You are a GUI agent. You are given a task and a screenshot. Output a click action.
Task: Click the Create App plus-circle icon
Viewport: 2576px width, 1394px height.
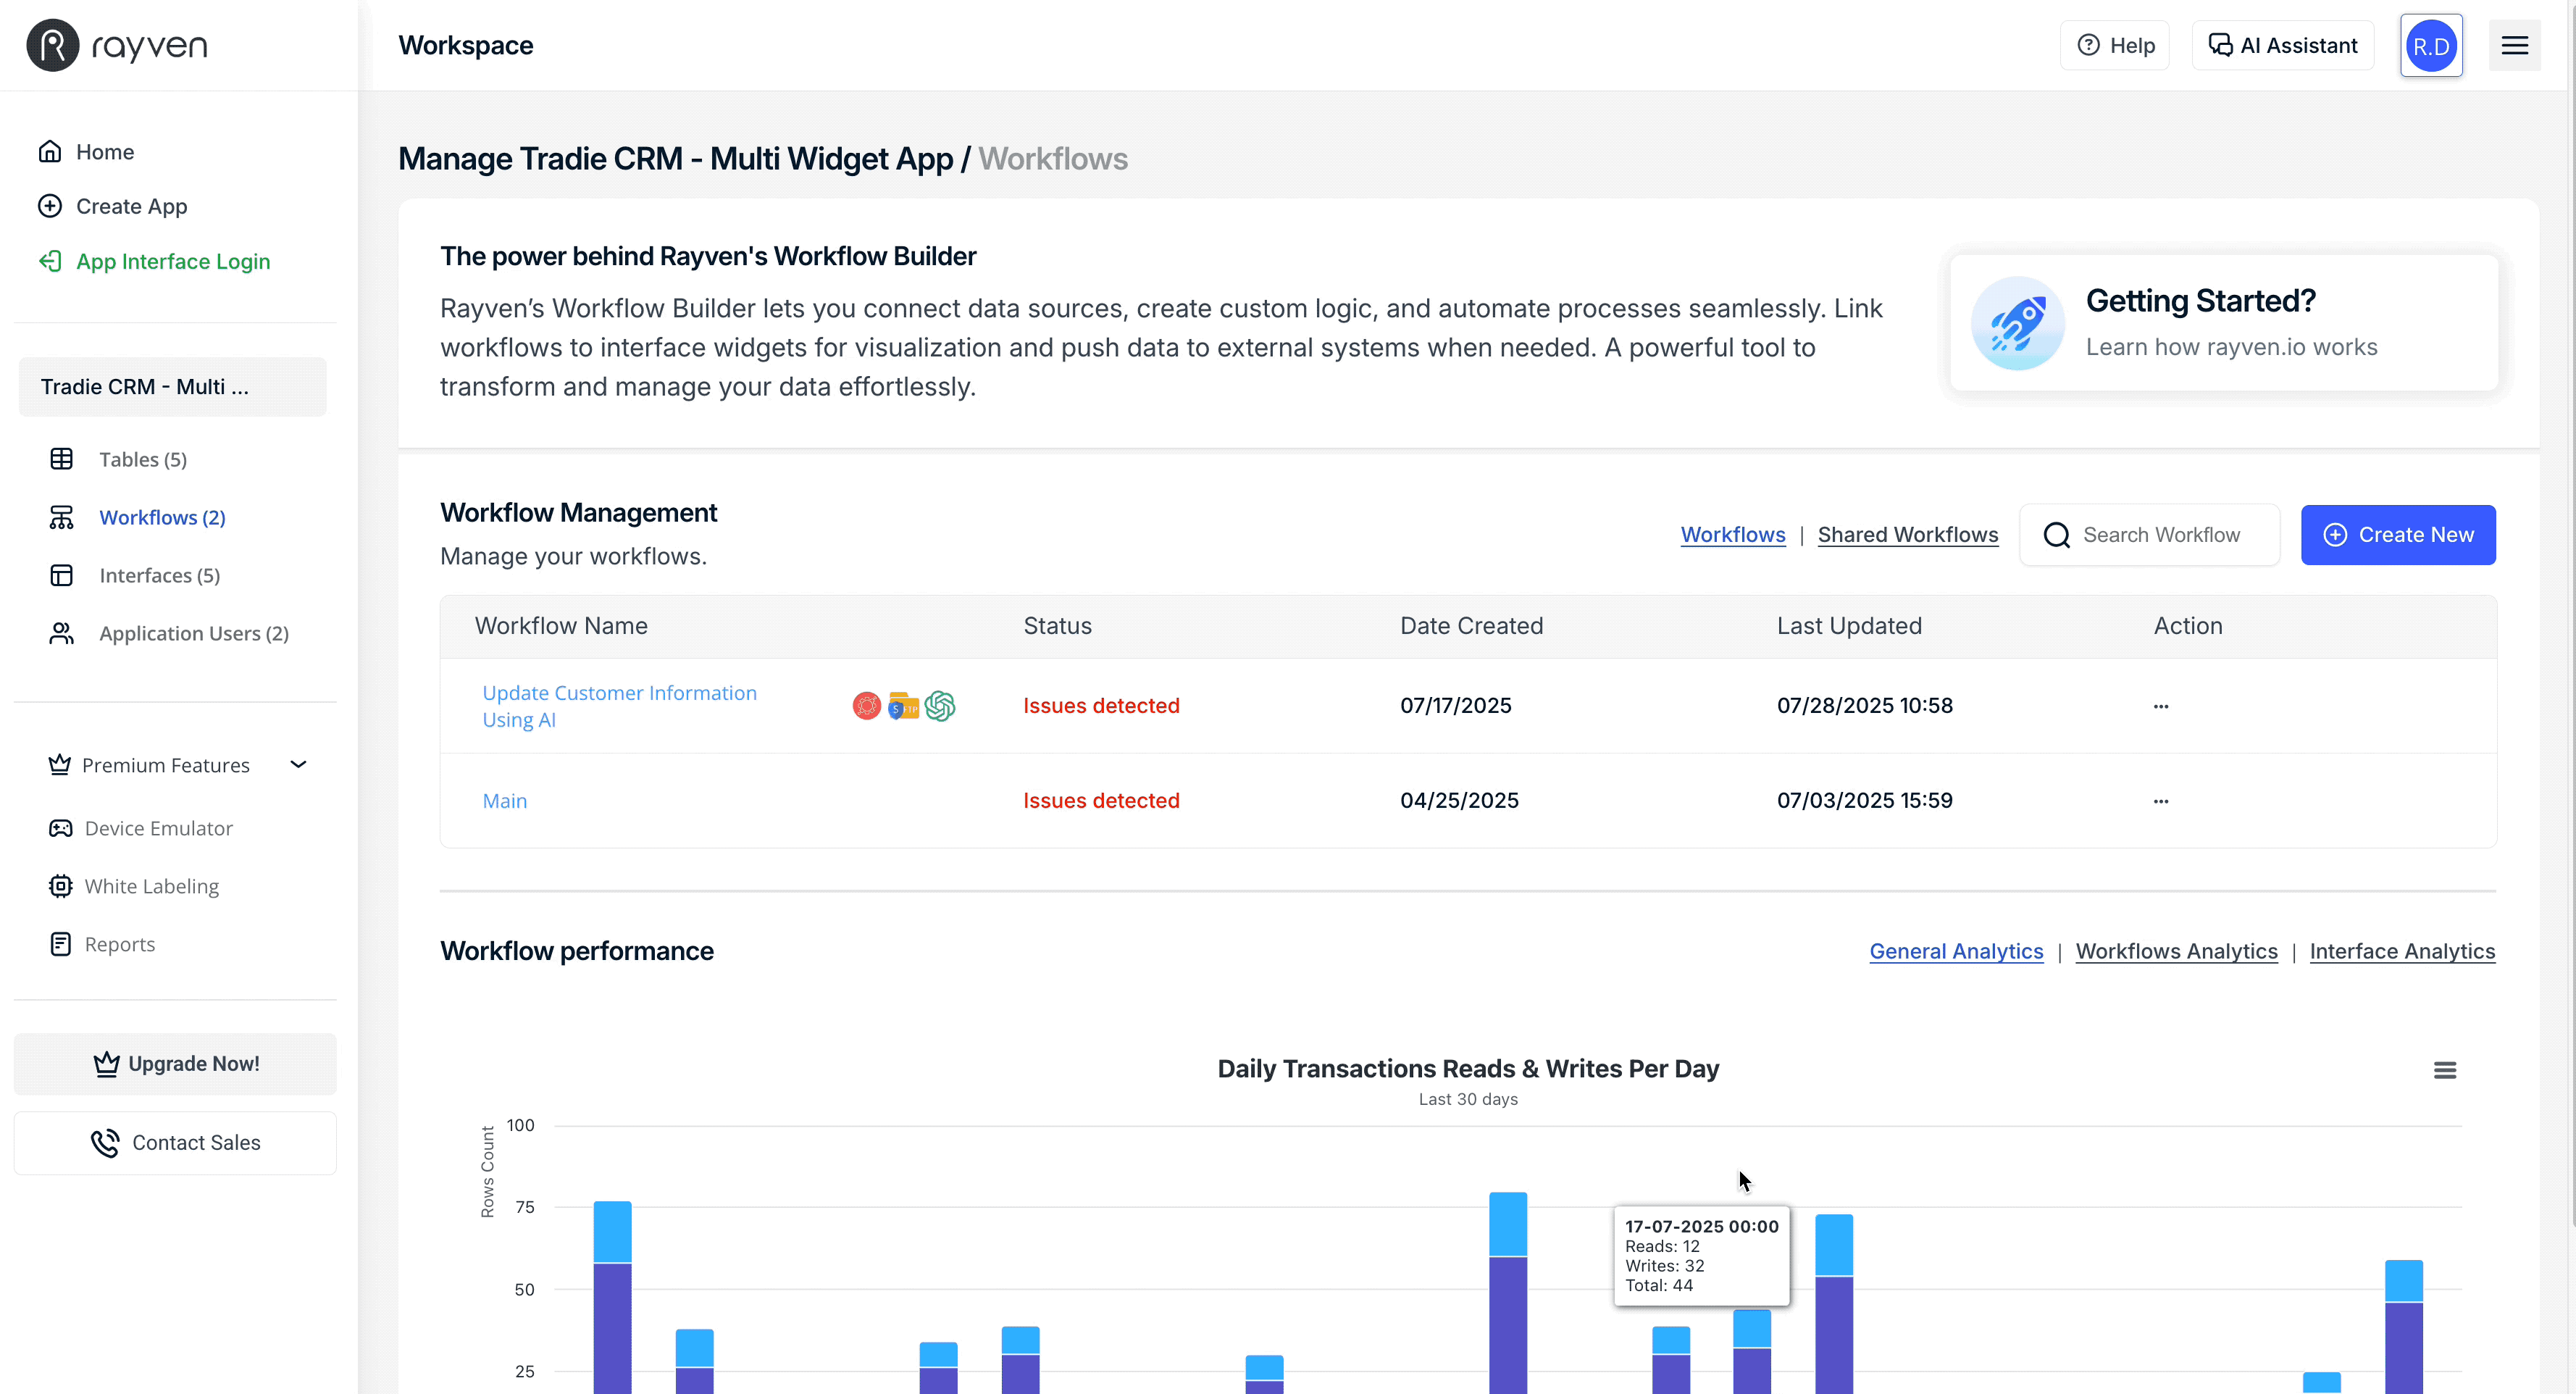point(50,206)
